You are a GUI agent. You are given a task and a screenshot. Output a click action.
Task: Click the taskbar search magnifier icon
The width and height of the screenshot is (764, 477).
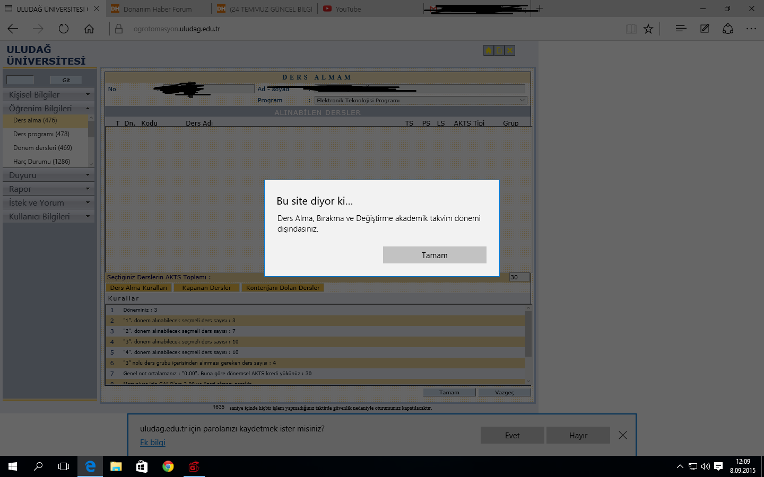[x=38, y=466]
